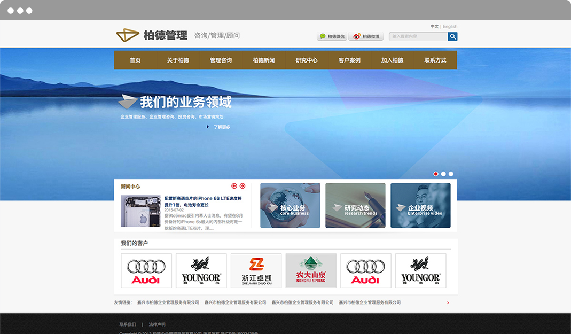The height and width of the screenshot is (334, 571).
Task: Open the 联系我们 footer link
Action: click(128, 324)
